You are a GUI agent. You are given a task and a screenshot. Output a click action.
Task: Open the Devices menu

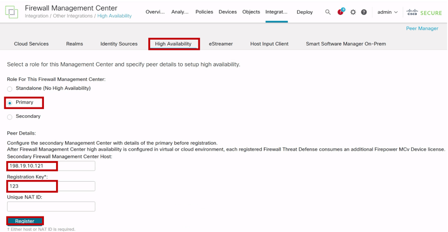coord(228,12)
